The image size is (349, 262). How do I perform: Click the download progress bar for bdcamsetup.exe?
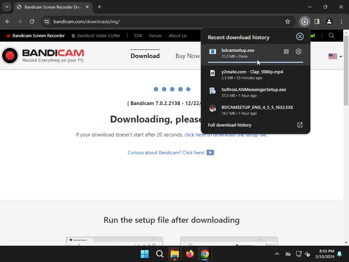click(256, 62)
